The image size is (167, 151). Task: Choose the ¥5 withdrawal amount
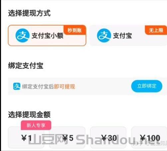(67, 137)
